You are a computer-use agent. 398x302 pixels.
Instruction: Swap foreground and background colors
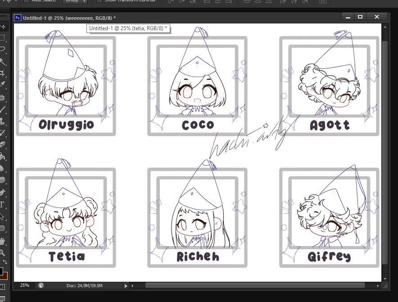[5, 262]
